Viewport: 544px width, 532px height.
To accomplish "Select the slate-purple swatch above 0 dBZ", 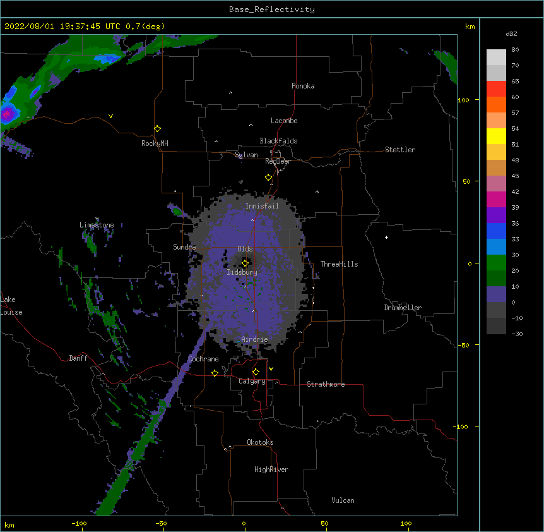I will [x=496, y=294].
